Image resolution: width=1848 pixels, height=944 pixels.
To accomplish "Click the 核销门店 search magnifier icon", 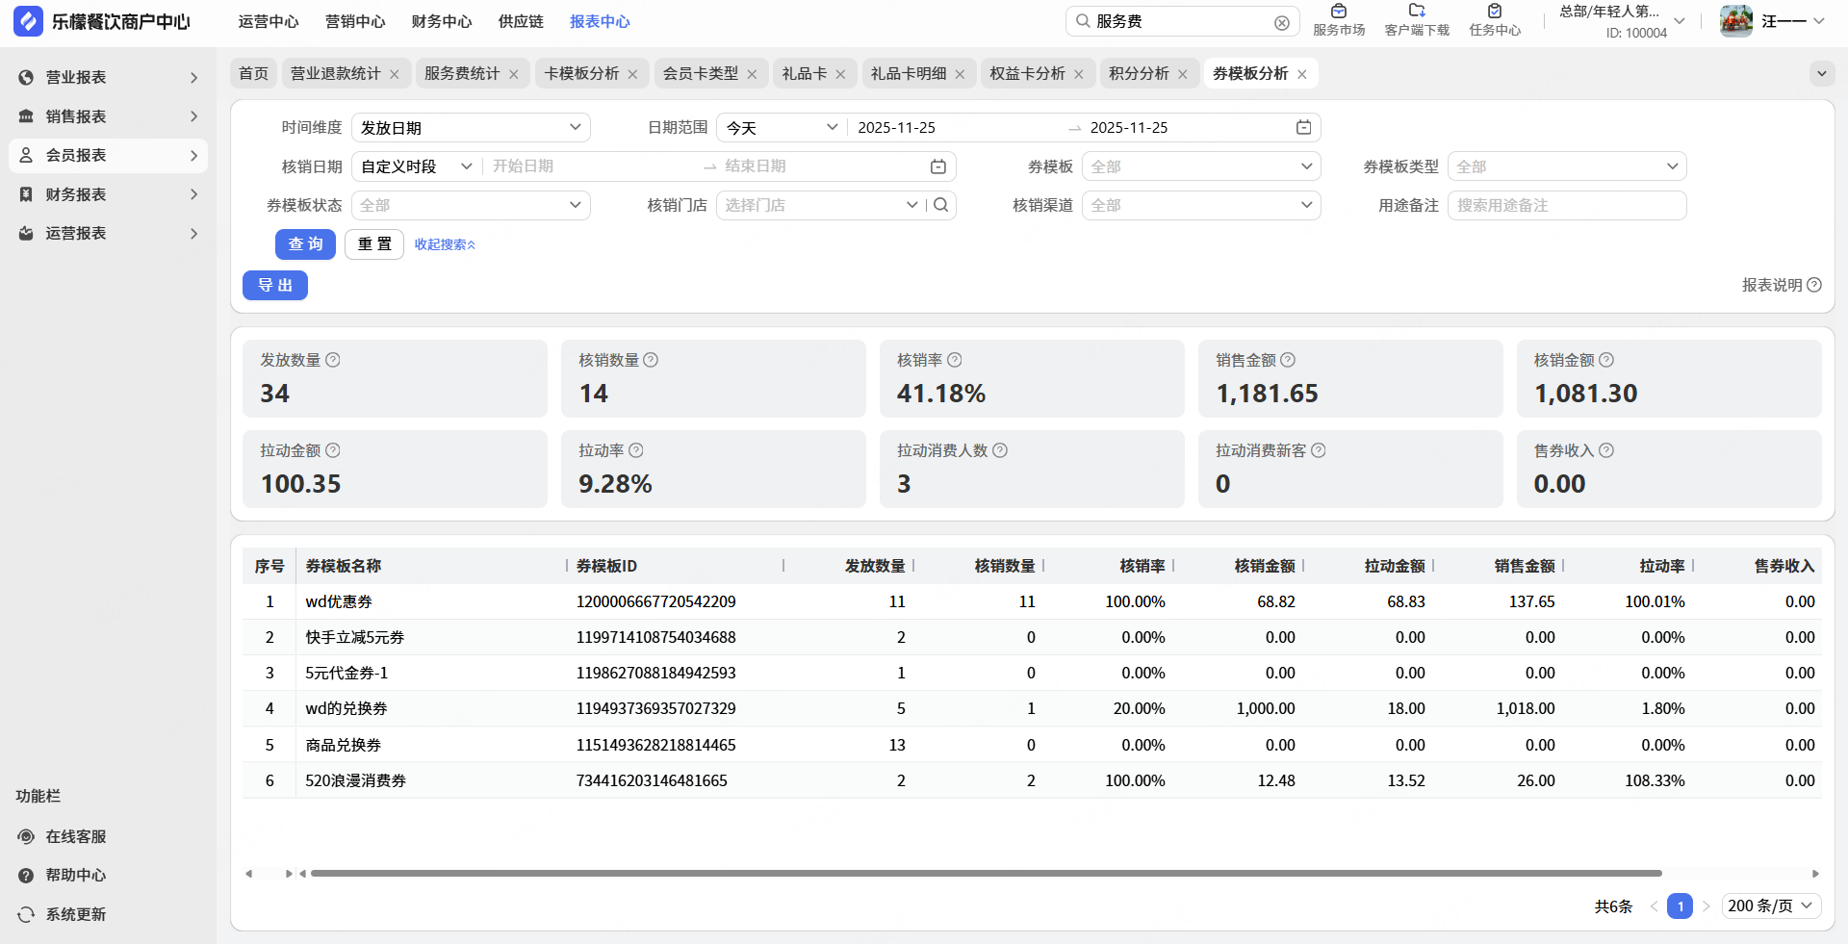I will point(941,205).
